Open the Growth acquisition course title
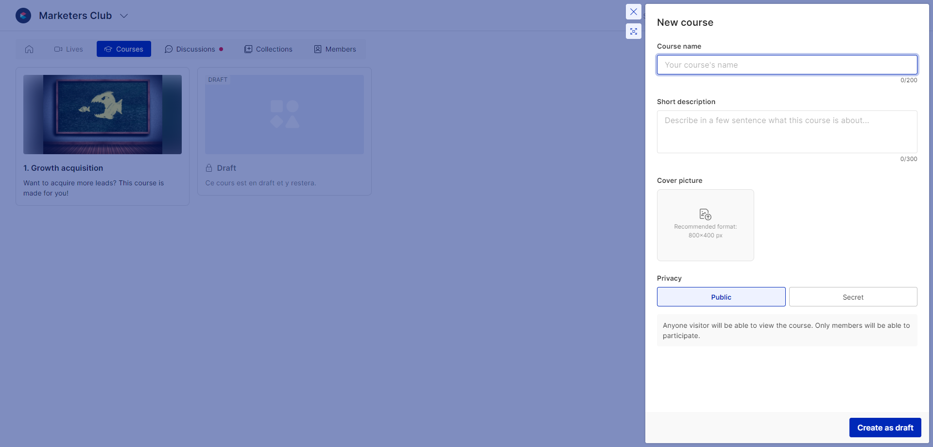The height and width of the screenshot is (447, 933). tap(63, 168)
